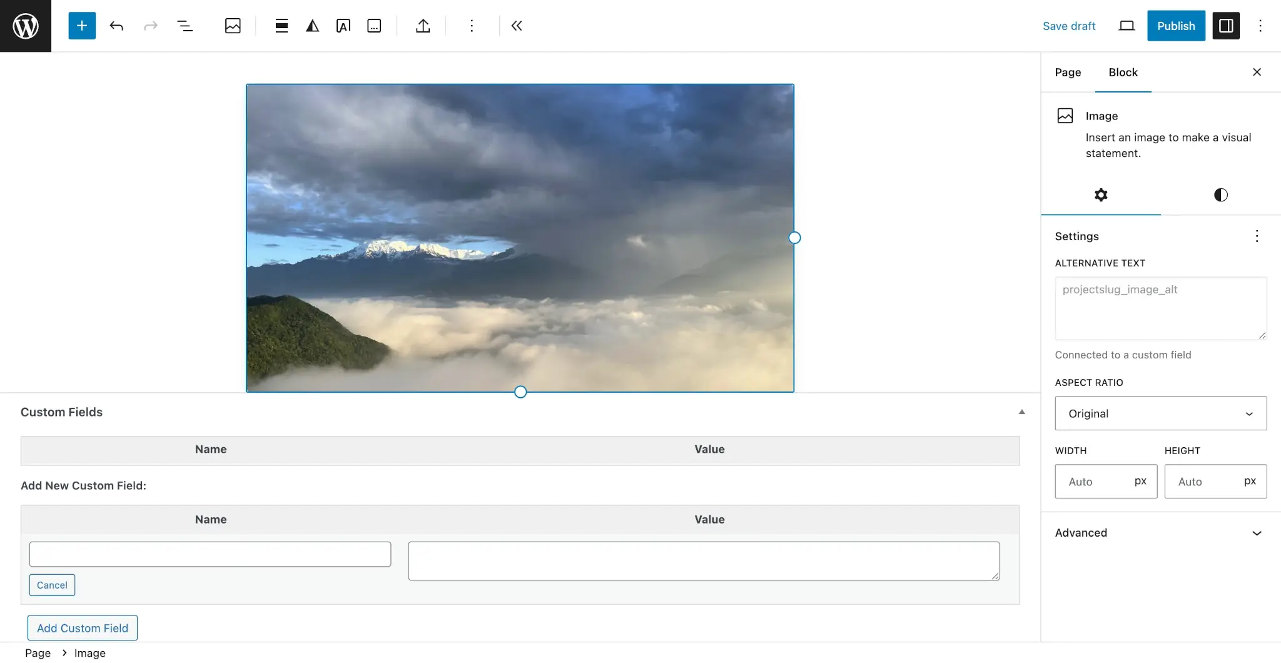Switch to the Block tab
Image resolution: width=1281 pixels, height=663 pixels.
coord(1123,72)
